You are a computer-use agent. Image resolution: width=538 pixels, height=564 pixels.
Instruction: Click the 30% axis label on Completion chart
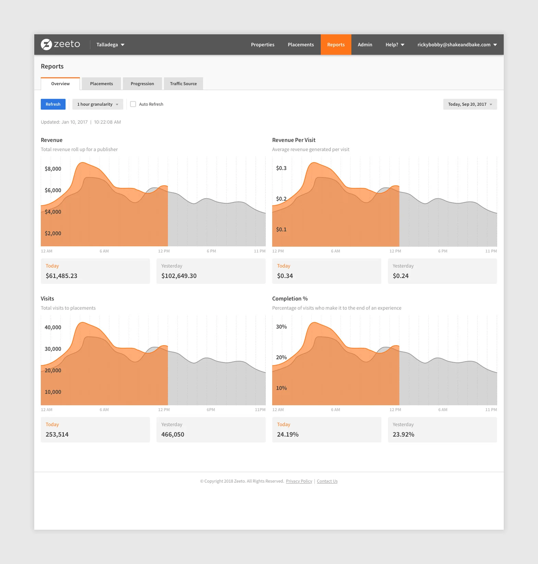(281, 327)
